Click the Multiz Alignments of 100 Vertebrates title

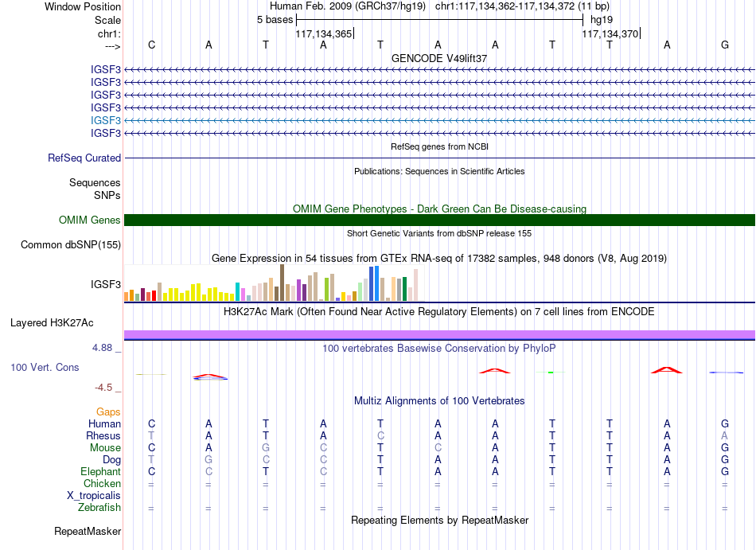pyautogui.click(x=439, y=401)
